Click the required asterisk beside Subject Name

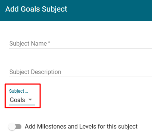[x=49, y=43]
